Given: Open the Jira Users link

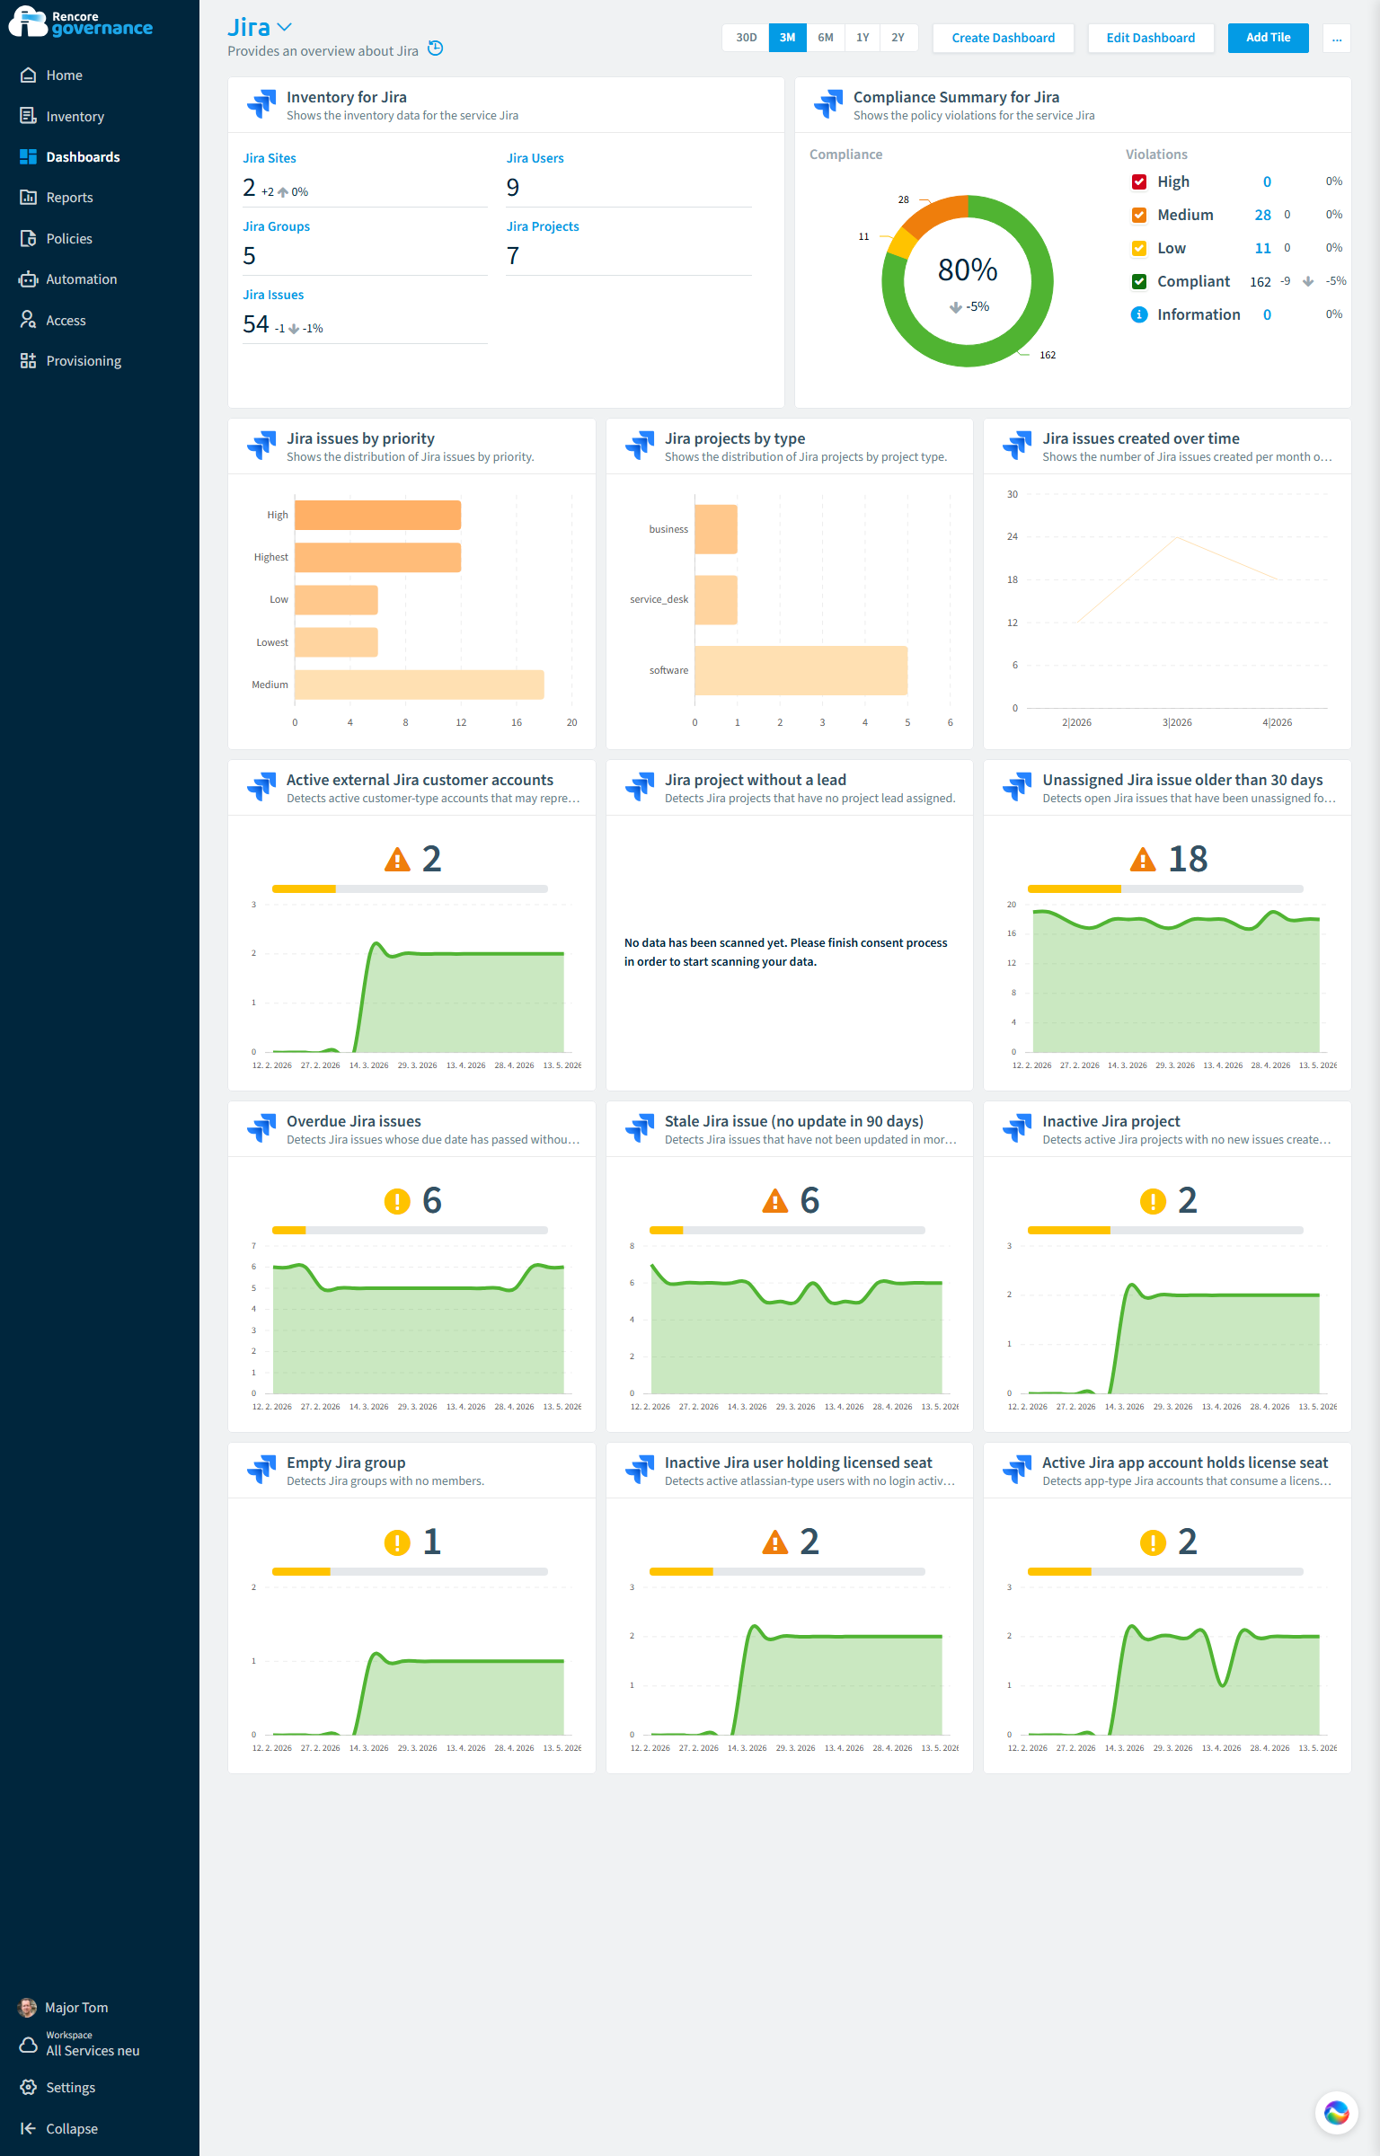Looking at the screenshot, I should point(535,158).
